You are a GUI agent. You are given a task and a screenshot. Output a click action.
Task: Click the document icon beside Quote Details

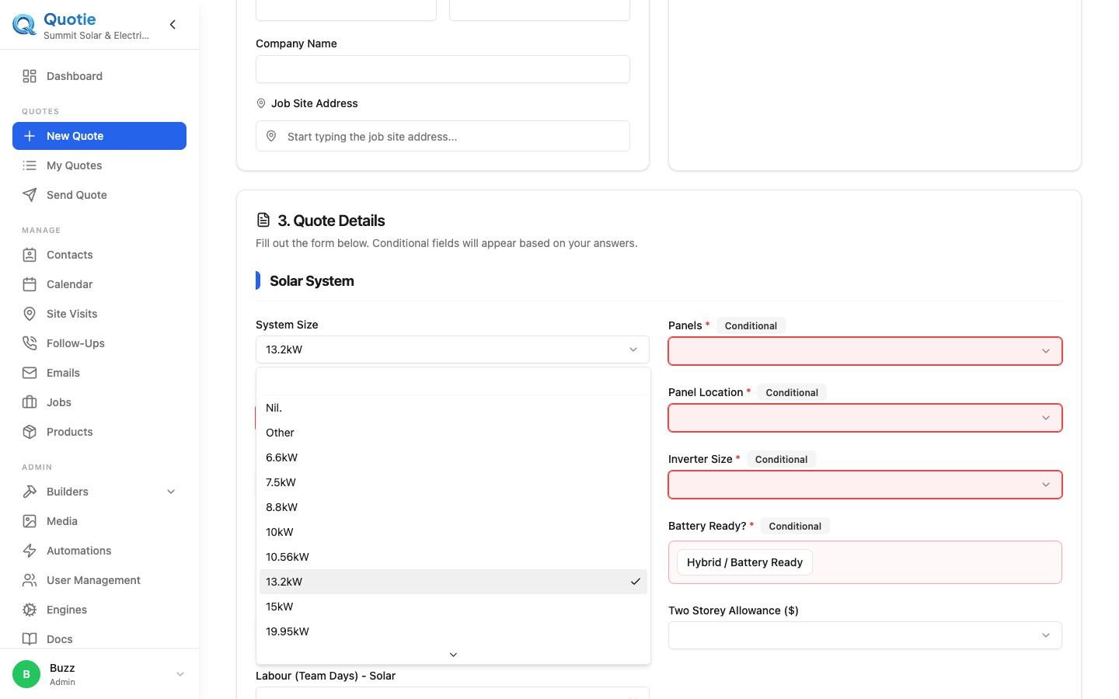263,220
